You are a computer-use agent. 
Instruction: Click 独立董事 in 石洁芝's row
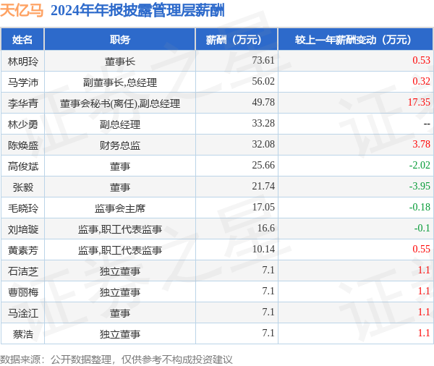120,271
